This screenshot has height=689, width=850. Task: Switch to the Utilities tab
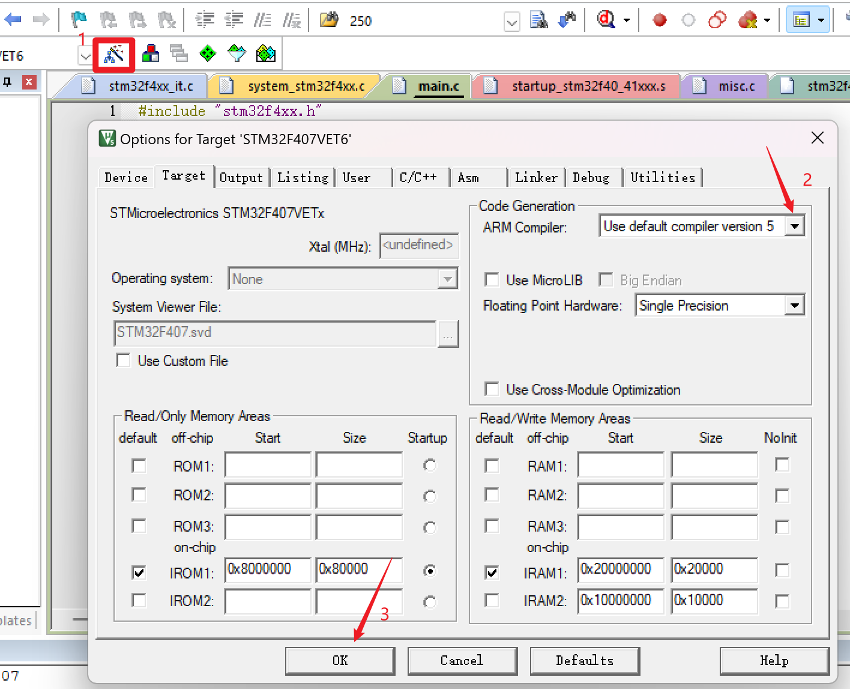[x=663, y=177]
